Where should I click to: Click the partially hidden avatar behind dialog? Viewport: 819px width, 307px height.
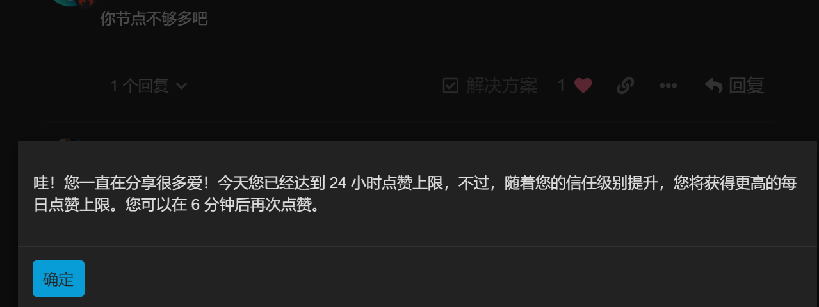coord(69,139)
